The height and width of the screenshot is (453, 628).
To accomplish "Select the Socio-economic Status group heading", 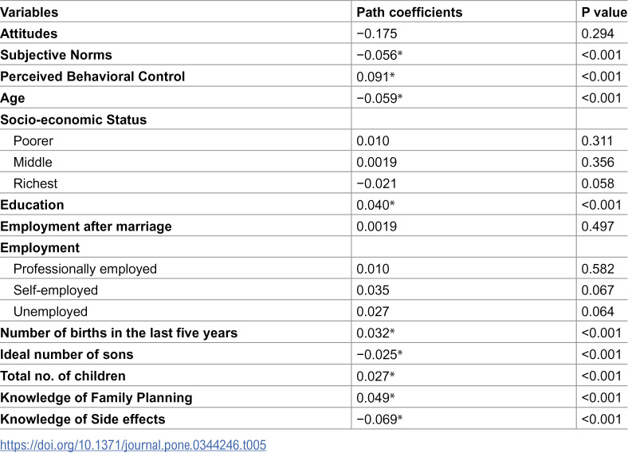I will pos(73,120).
